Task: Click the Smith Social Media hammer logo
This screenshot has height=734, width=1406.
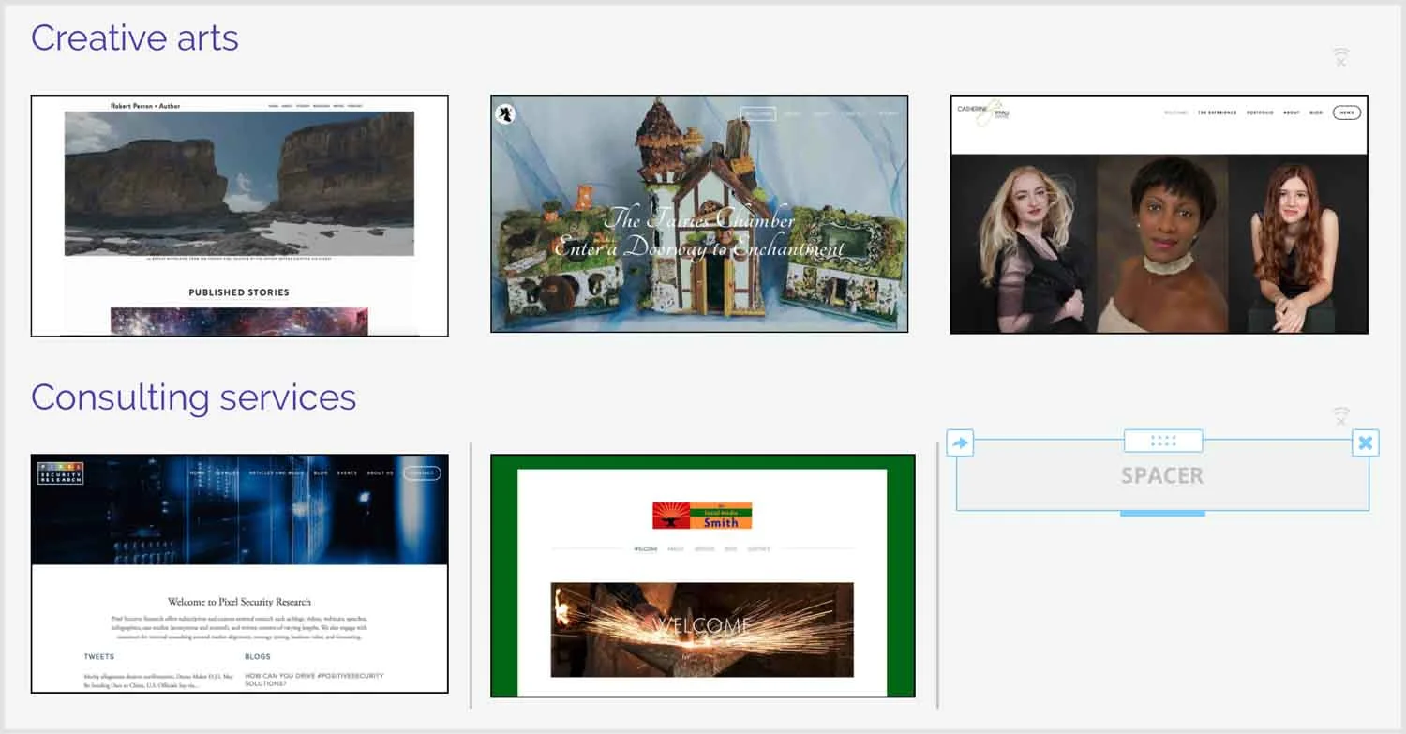Action: click(x=701, y=515)
